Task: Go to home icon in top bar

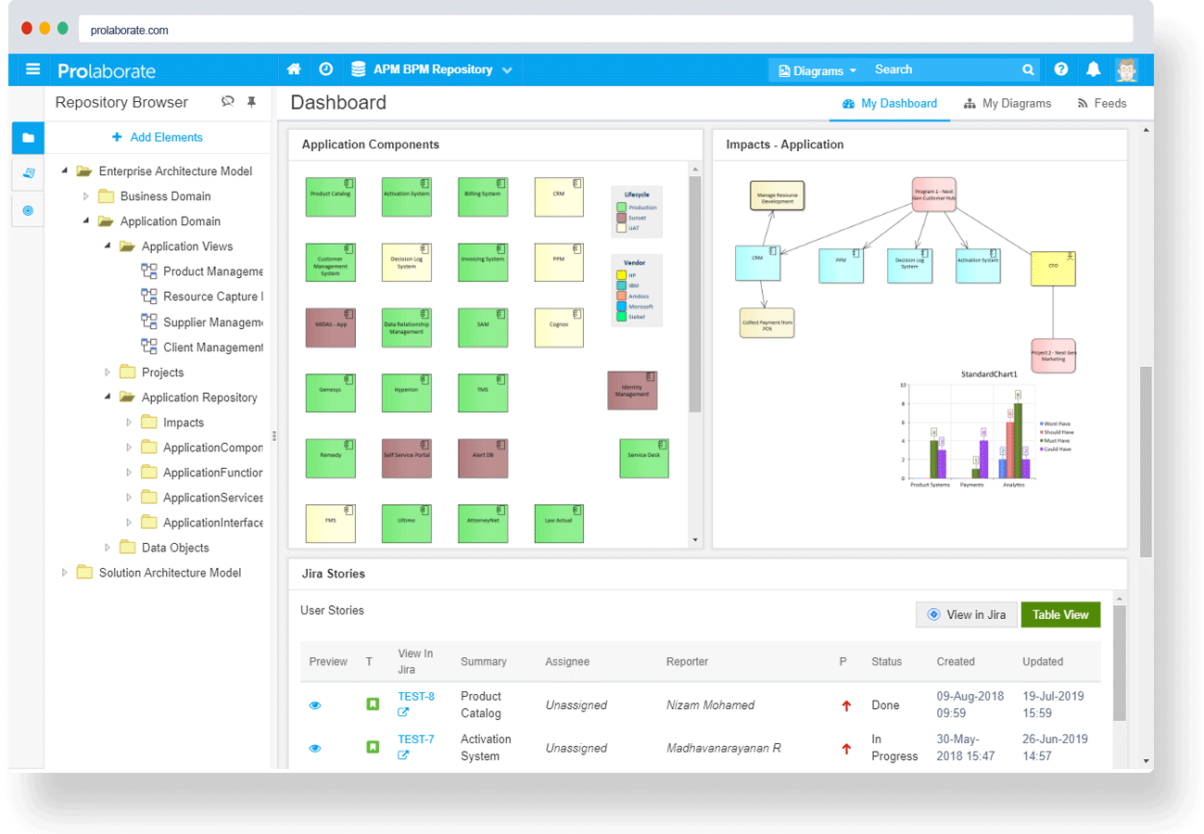Action: click(294, 69)
